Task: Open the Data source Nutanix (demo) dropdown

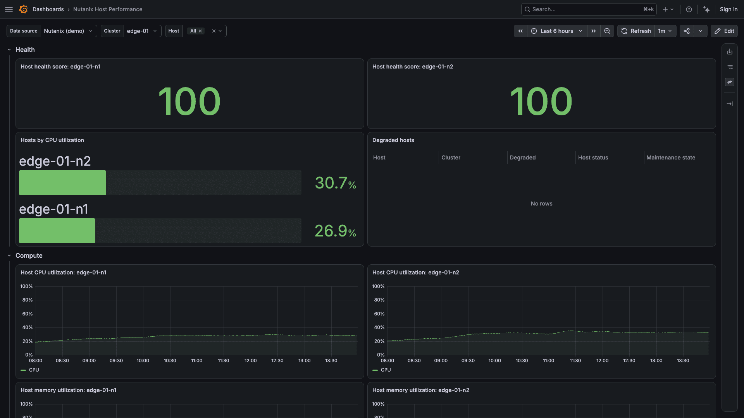Action: coord(69,31)
